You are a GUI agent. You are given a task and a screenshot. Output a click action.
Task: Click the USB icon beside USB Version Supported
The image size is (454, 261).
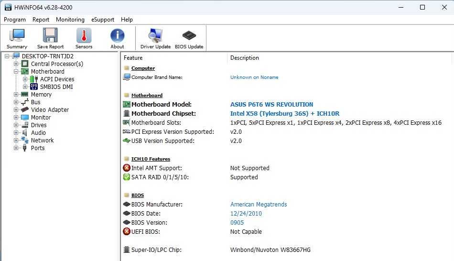[127, 141]
